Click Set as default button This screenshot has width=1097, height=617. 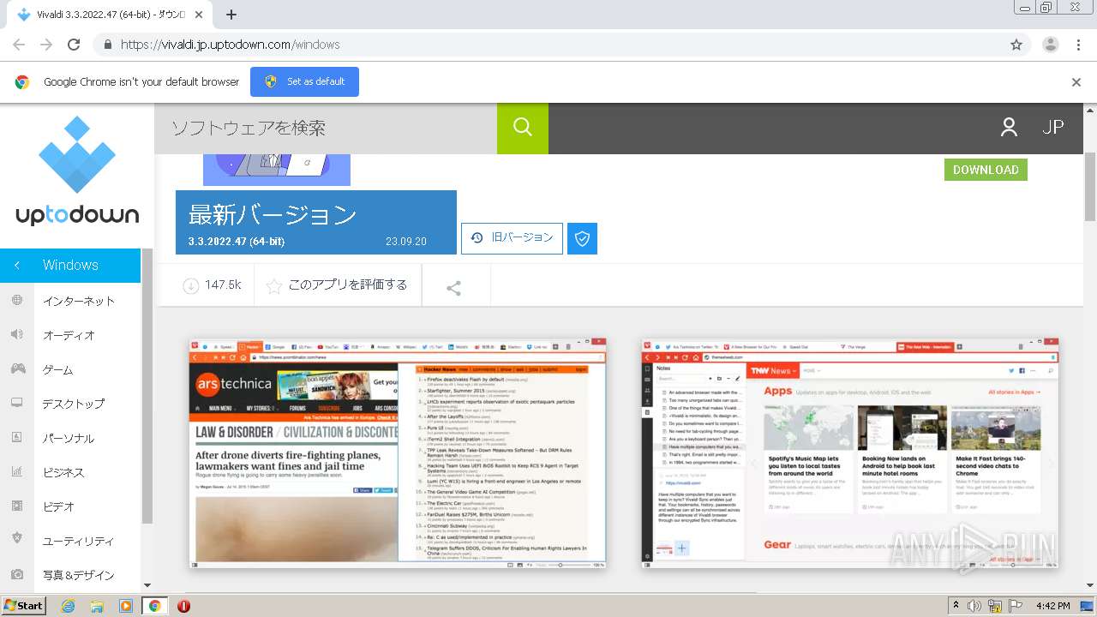[x=304, y=81]
